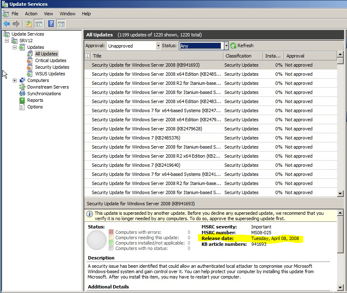347x293 pixels.
Task: Open the Status filter dropdown arrow
Action: coord(226,46)
